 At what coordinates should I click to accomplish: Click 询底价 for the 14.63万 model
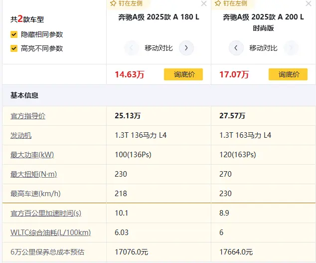(x=183, y=74)
